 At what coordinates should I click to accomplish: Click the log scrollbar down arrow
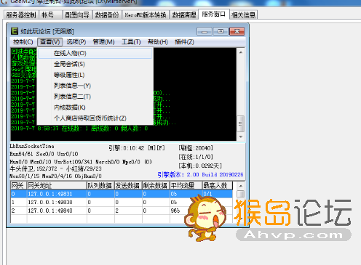(241, 136)
